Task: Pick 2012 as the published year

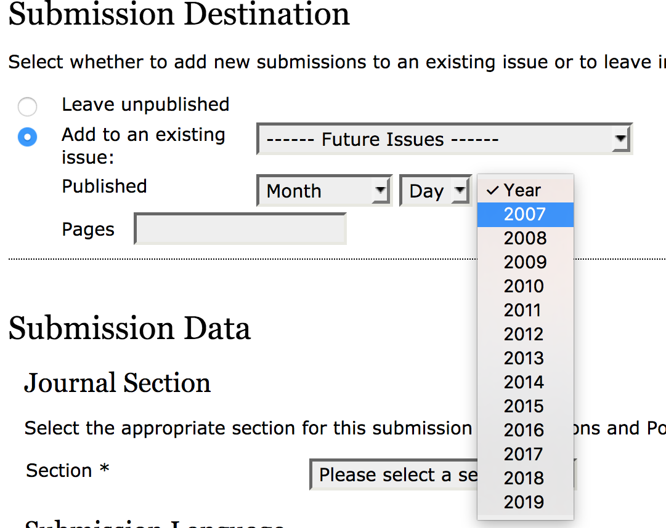Action: (x=525, y=334)
